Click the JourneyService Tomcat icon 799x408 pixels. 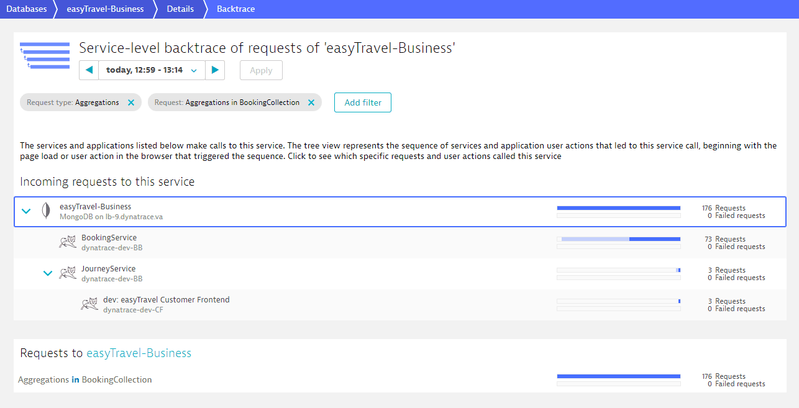pos(68,273)
